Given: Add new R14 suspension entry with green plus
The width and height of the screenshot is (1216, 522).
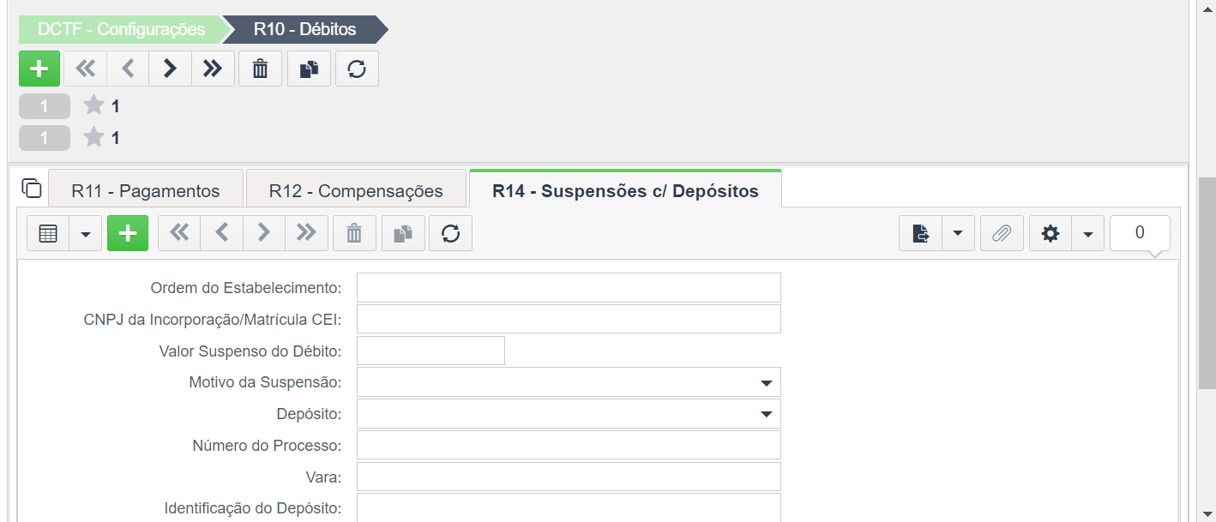Looking at the screenshot, I should tap(128, 233).
